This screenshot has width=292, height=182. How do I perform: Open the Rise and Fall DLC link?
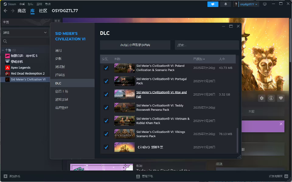[x=162, y=94]
